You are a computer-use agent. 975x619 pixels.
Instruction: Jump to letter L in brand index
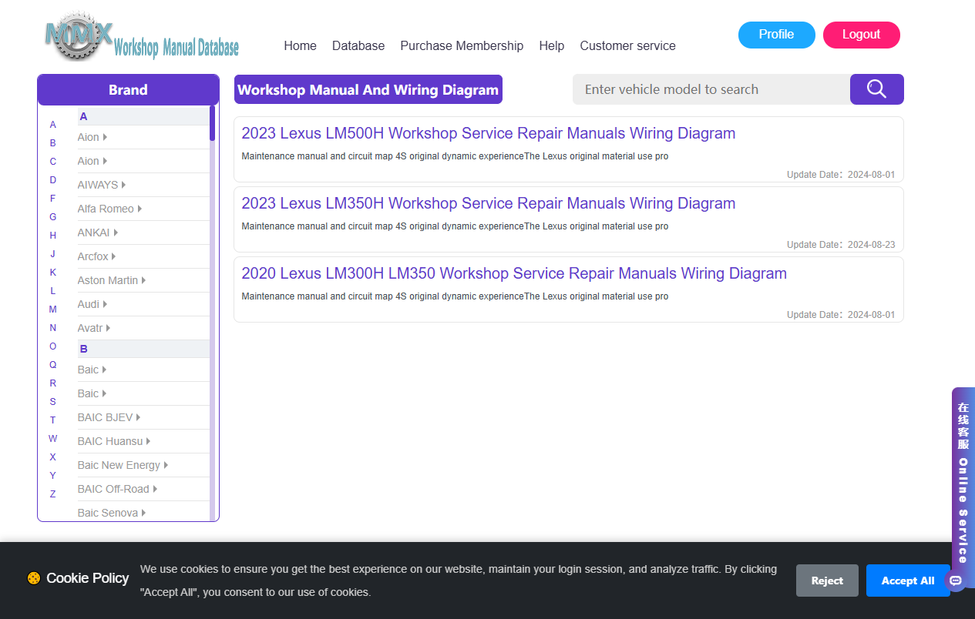[x=53, y=291]
